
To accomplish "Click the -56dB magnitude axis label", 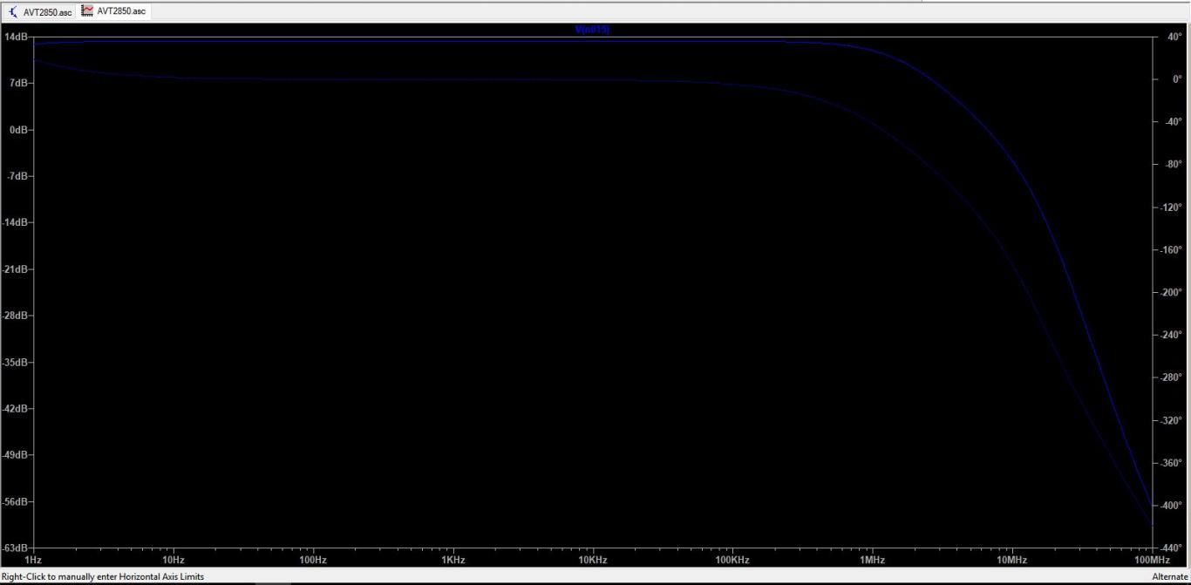I will tap(15, 502).
